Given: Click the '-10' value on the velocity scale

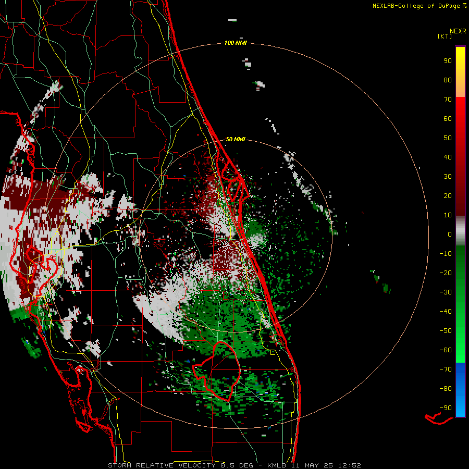Looking at the screenshot, I should [446, 254].
